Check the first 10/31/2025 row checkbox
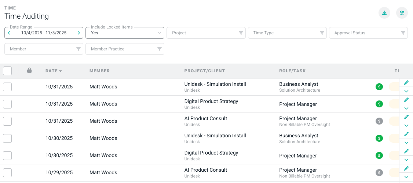413x183 pixels. click(7, 87)
